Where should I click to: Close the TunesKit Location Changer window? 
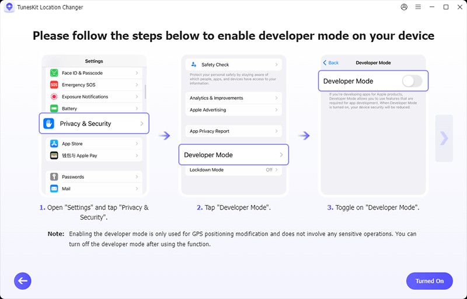point(460,7)
